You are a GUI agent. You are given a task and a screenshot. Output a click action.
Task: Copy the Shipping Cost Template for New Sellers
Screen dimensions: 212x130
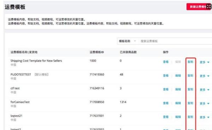click(190, 62)
